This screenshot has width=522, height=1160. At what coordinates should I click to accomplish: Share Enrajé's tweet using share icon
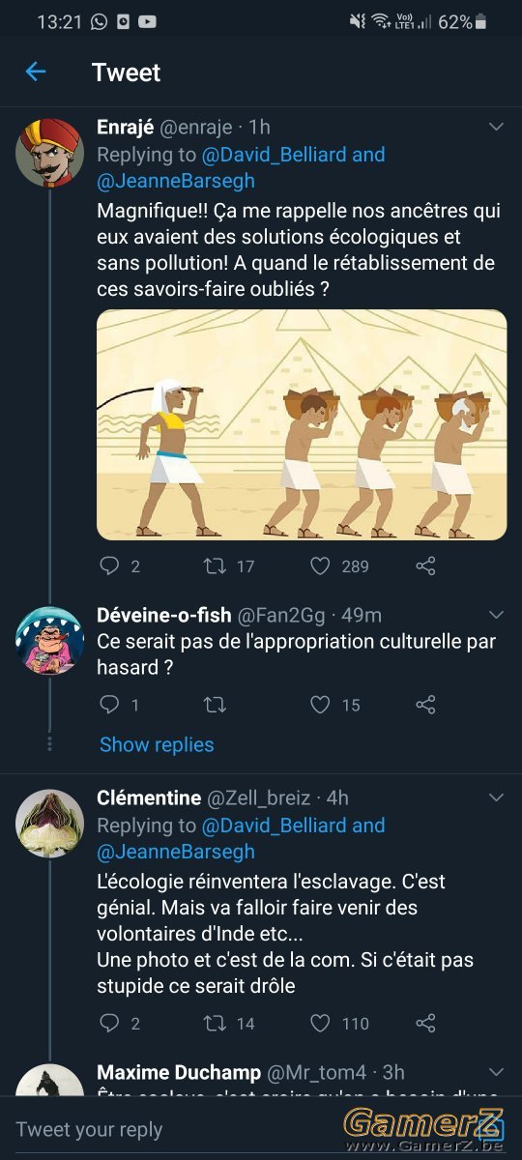(x=425, y=565)
